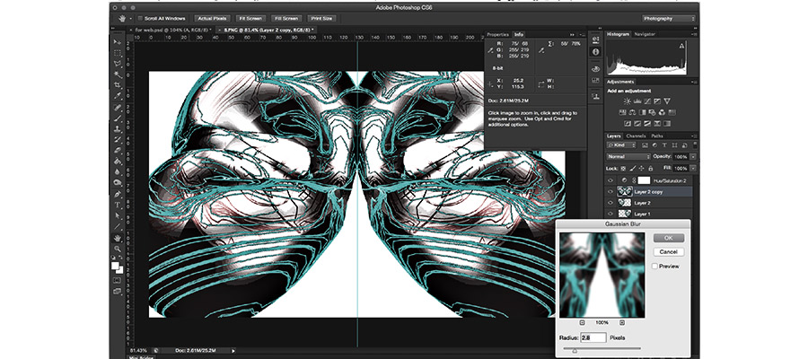Select the Type tool
The image size is (808, 359).
point(118,205)
